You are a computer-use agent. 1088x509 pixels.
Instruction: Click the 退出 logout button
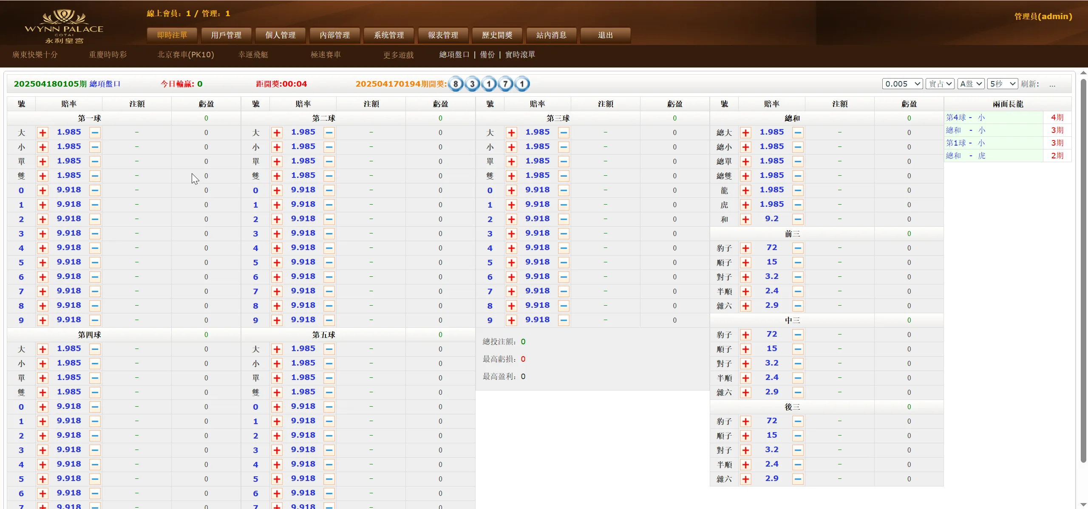click(604, 35)
